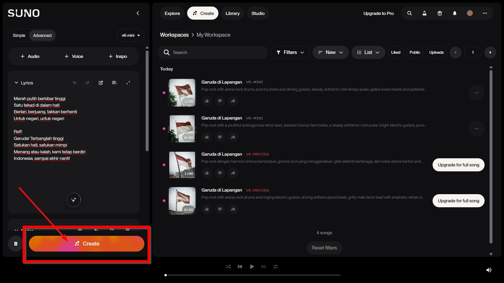Toggle the Liked filter chip

coord(396,52)
